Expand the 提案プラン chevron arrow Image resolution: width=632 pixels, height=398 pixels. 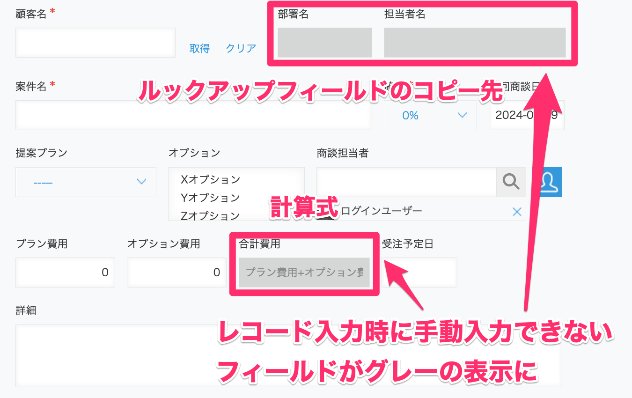click(x=141, y=182)
